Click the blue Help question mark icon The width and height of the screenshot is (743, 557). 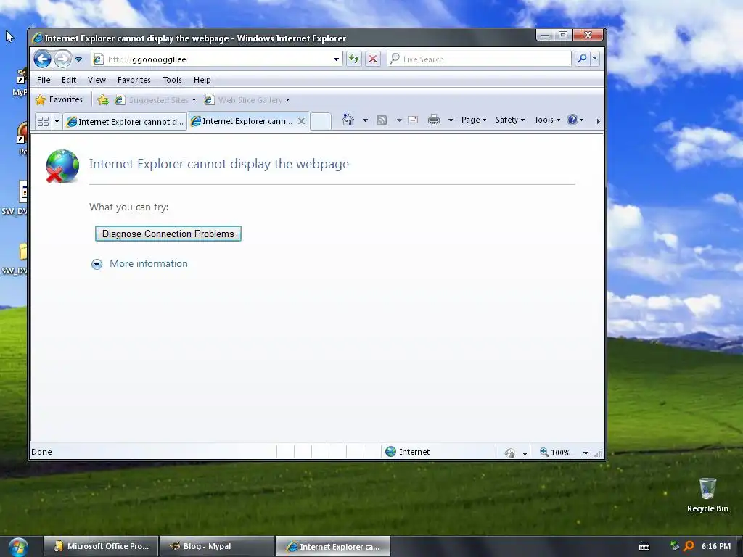point(572,120)
